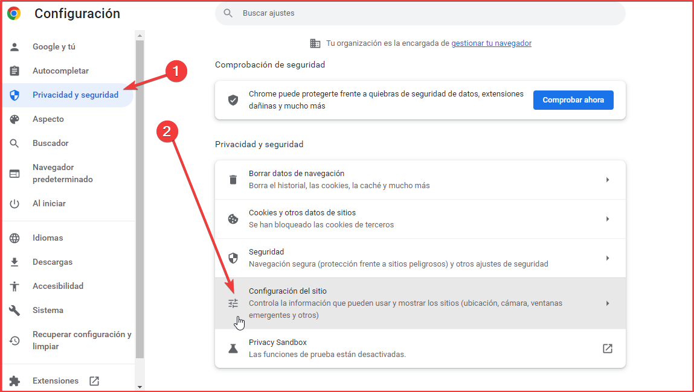
Task: Expand Cookies y otros datos arrow
Action: pos(608,219)
